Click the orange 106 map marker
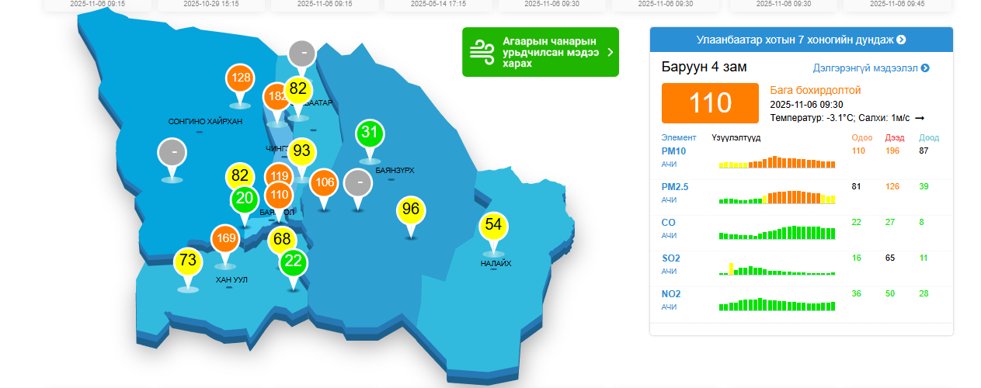 [325, 183]
